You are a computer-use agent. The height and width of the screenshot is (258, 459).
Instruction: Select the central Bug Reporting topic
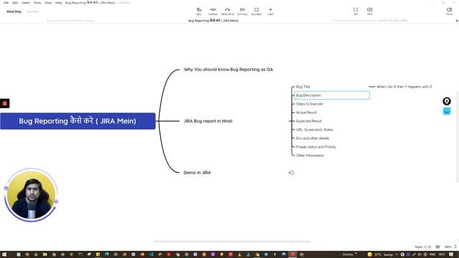77,121
